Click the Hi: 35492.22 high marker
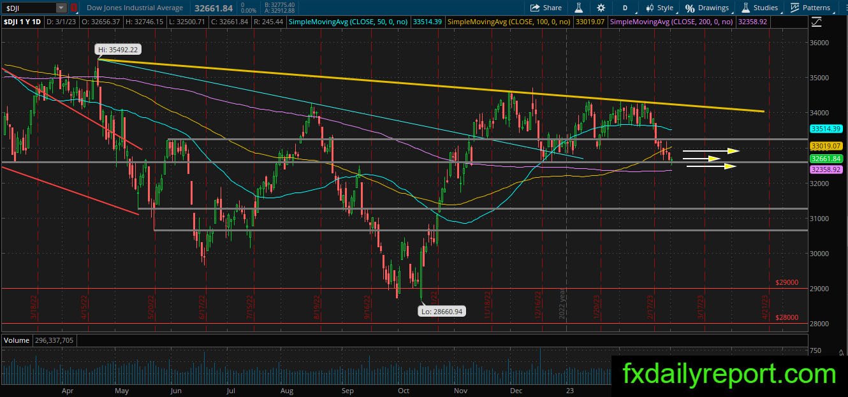The image size is (848, 397). pos(117,48)
